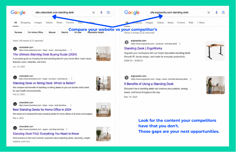
Task: Click the Google logo in the urbandesk search
Action: click(18, 13)
